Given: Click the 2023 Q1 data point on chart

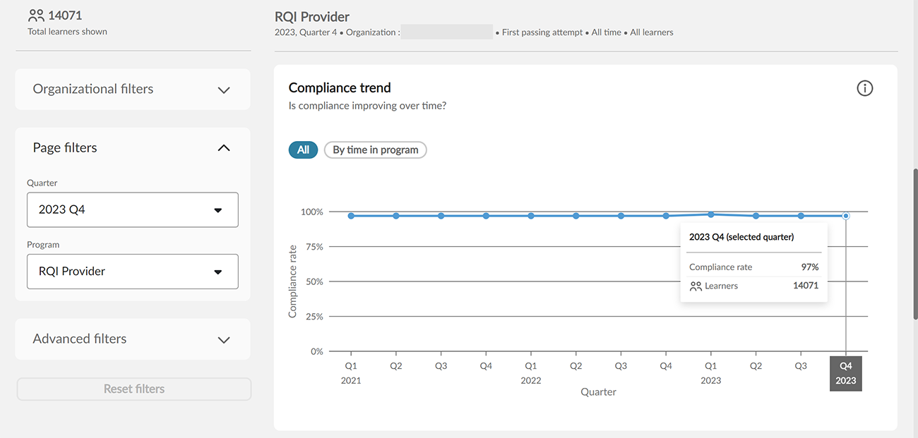Looking at the screenshot, I should (711, 214).
